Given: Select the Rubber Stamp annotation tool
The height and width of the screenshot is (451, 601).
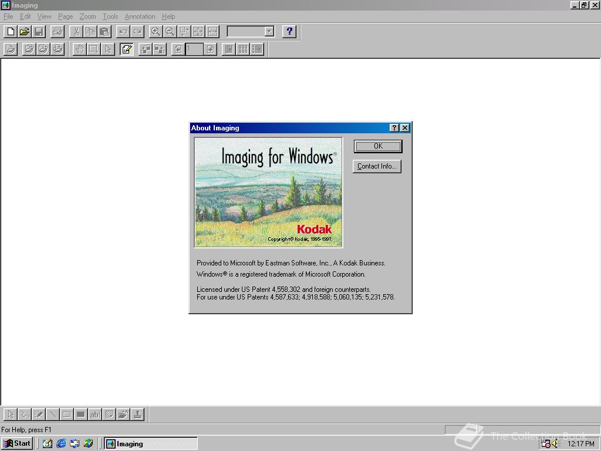Looking at the screenshot, I should (137, 414).
